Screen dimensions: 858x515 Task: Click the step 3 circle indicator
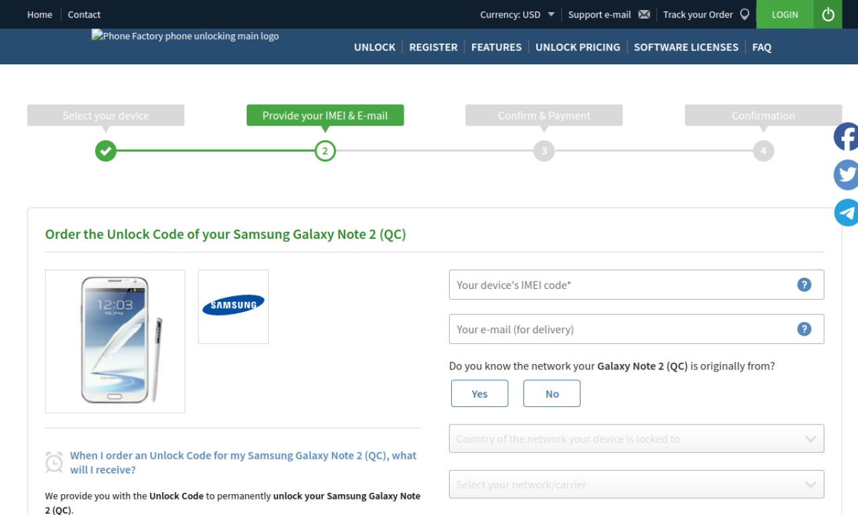pyautogui.click(x=544, y=151)
